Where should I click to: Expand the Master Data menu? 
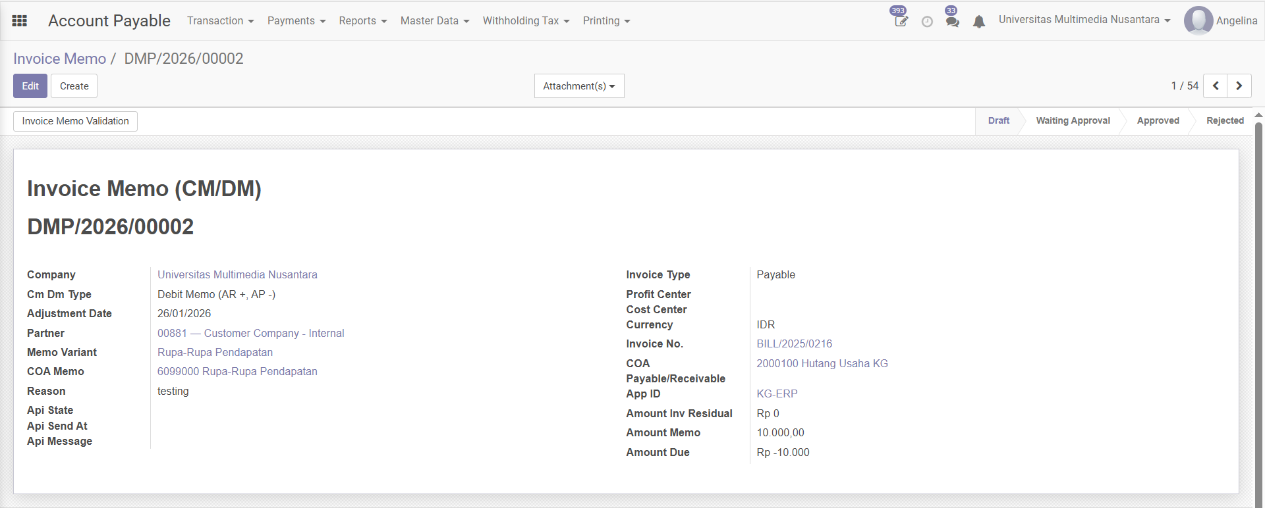point(434,21)
